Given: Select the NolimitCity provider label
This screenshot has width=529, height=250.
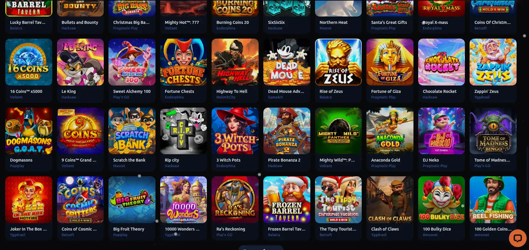Looking at the screenshot, I should (x=226, y=97).
